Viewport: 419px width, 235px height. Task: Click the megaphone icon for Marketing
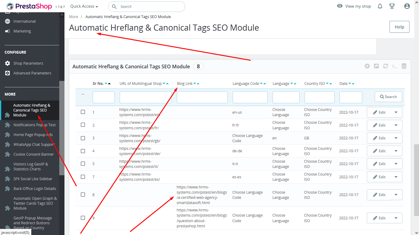pyautogui.click(x=7, y=31)
